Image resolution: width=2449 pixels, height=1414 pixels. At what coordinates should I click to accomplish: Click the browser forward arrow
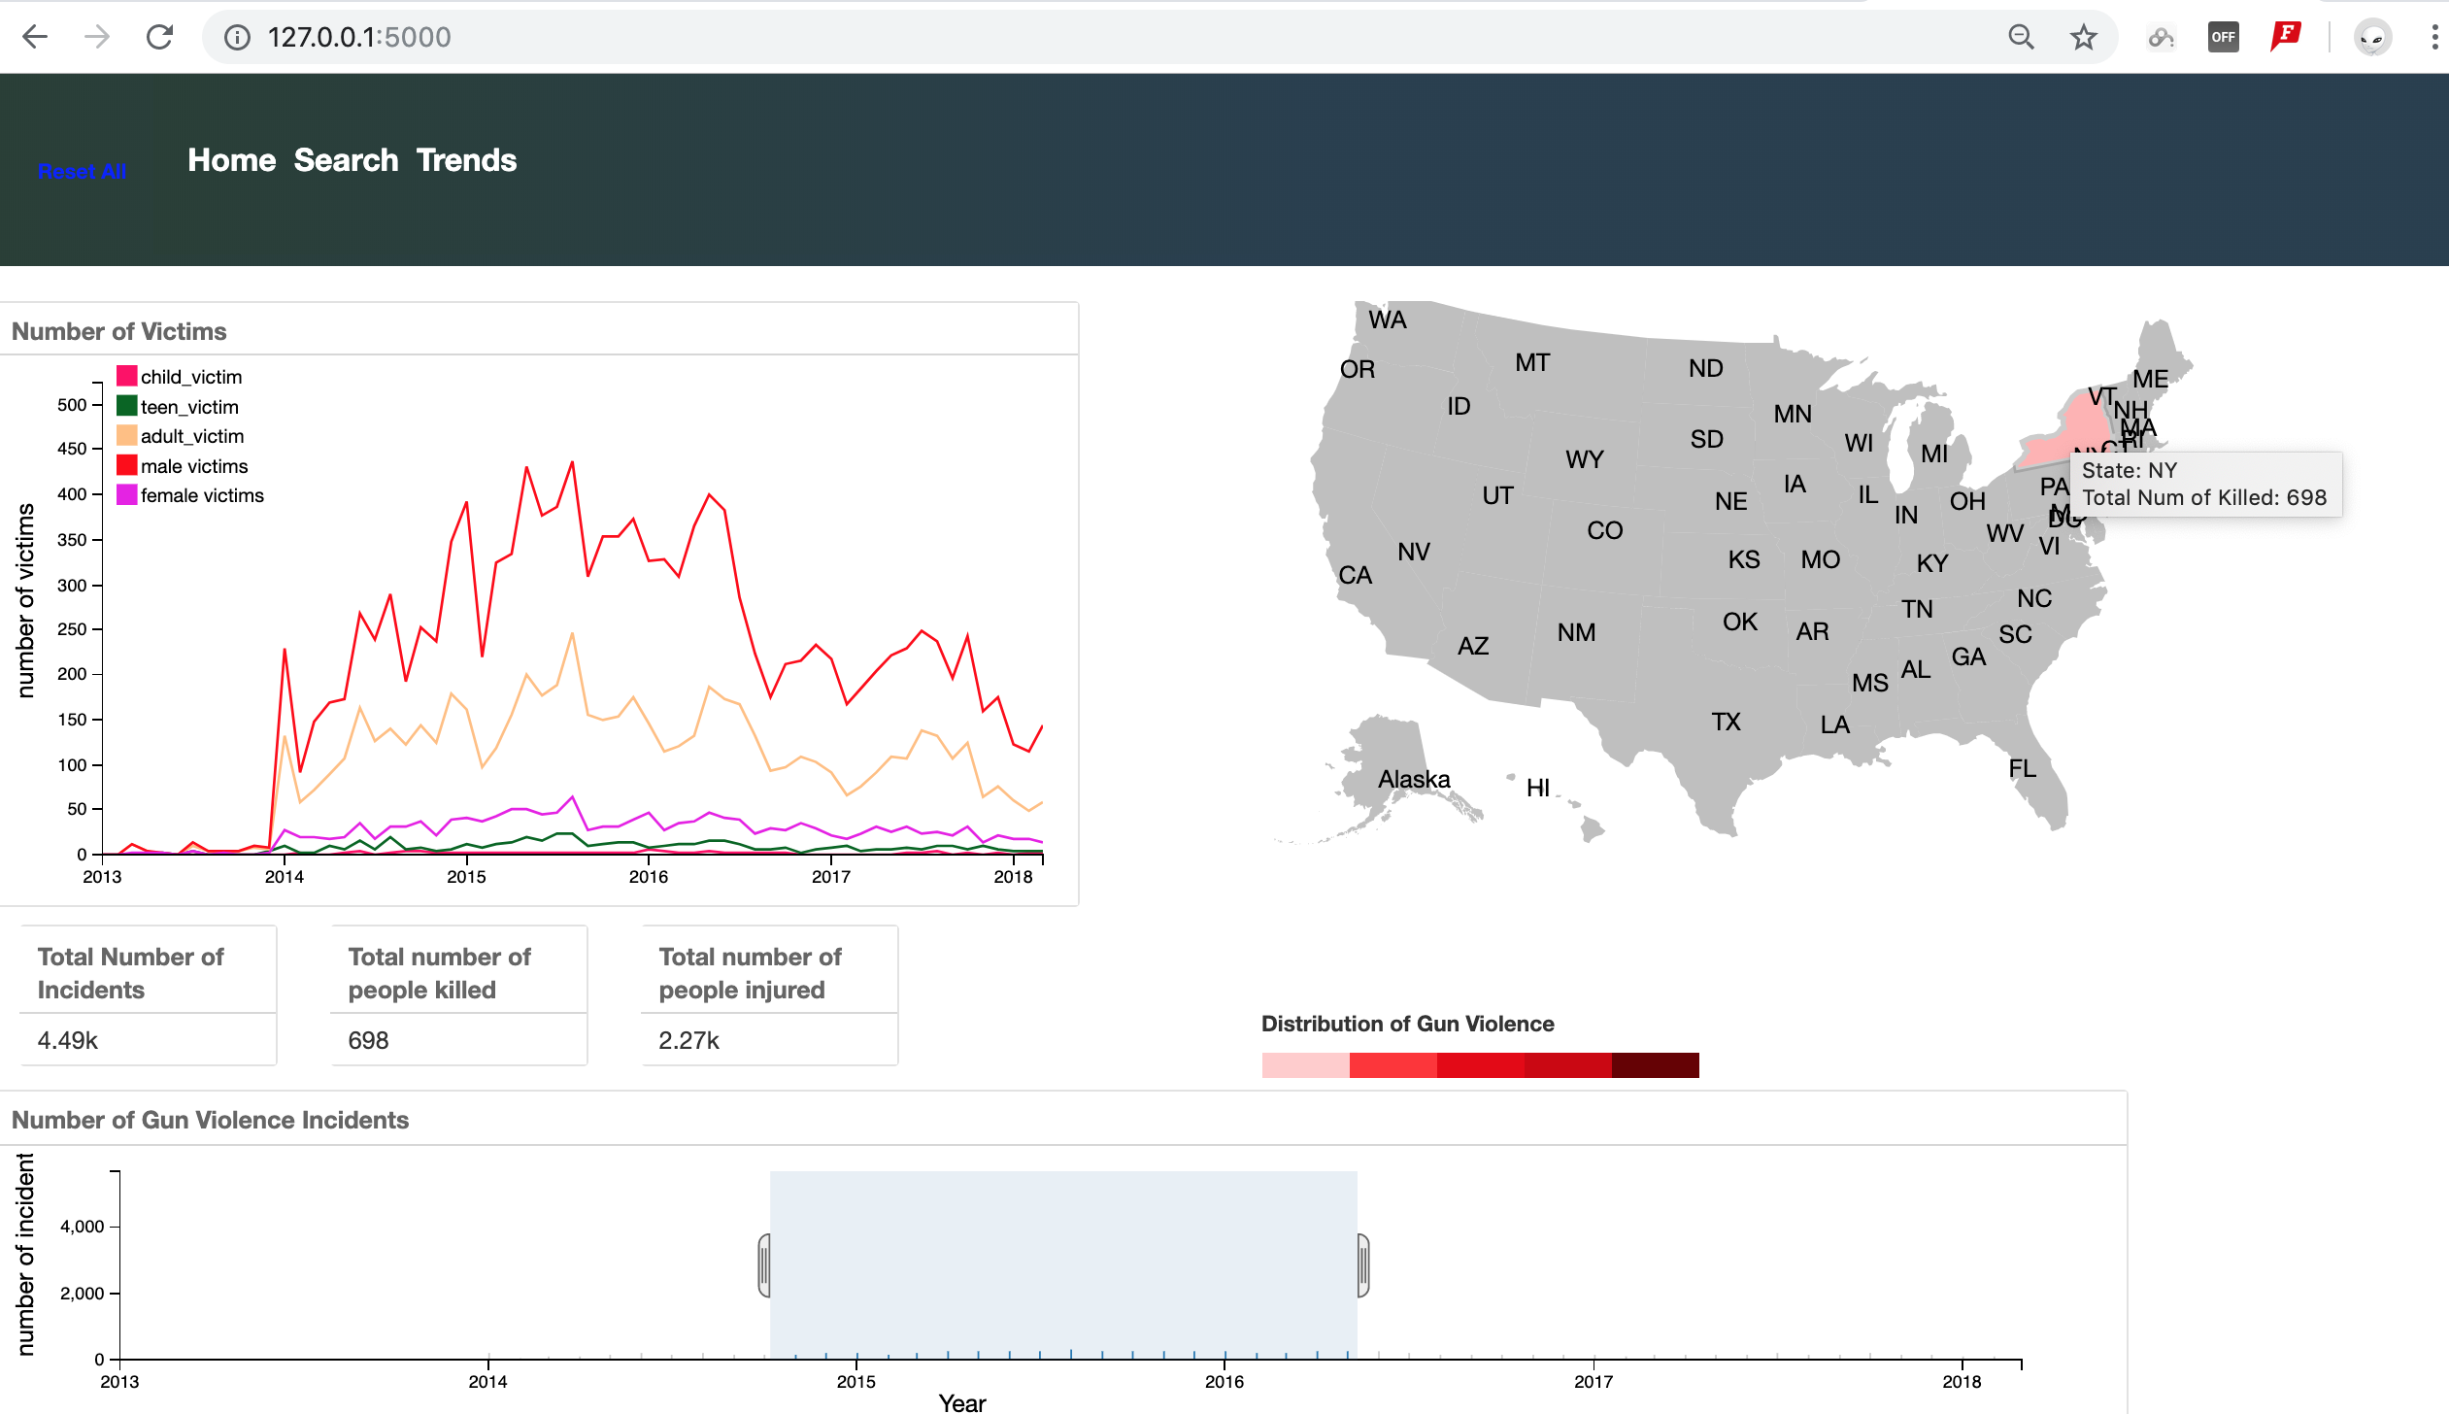[97, 37]
